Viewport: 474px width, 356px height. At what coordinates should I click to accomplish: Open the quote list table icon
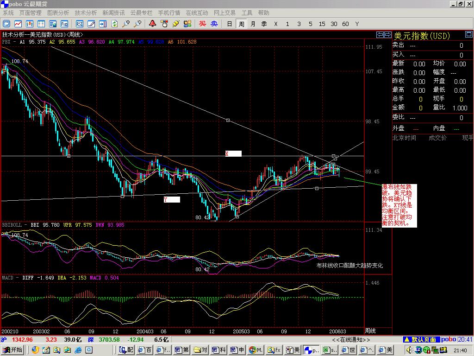coord(41,24)
